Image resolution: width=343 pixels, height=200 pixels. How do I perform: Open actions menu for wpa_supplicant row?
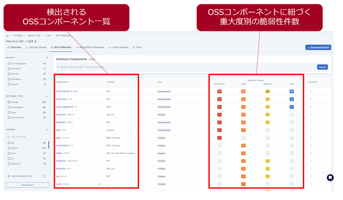[311, 107]
